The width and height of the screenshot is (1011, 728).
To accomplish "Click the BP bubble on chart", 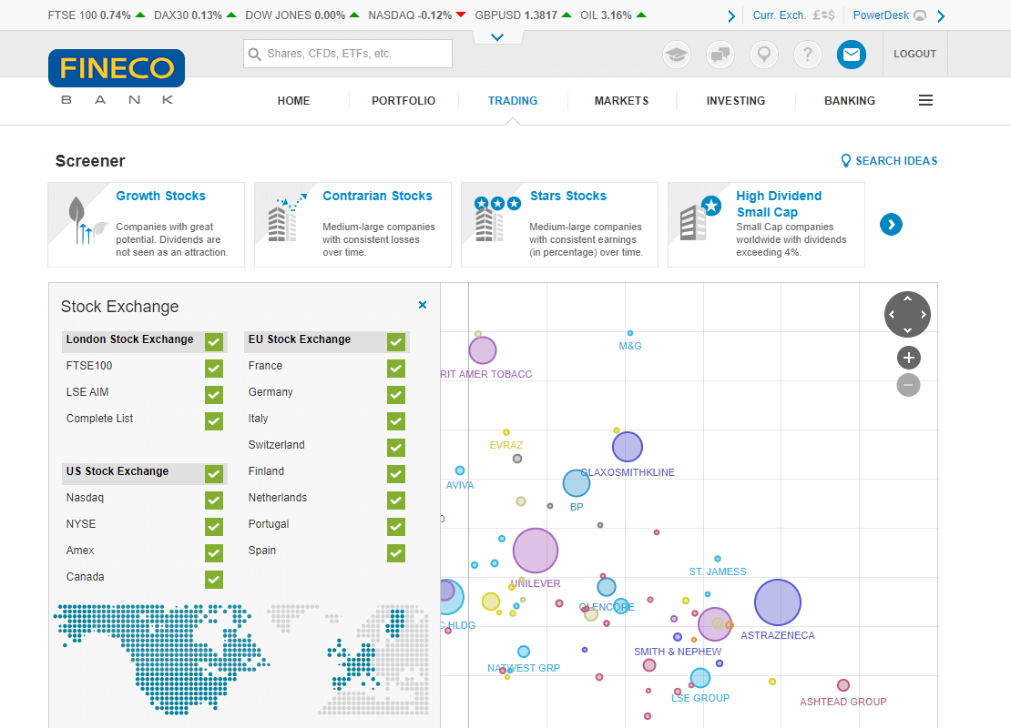I will pyautogui.click(x=577, y=483).
